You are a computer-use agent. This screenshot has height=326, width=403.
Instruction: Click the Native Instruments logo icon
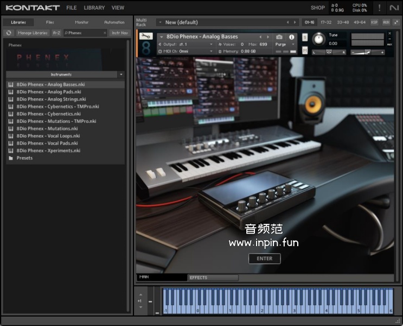pos(394,8)
